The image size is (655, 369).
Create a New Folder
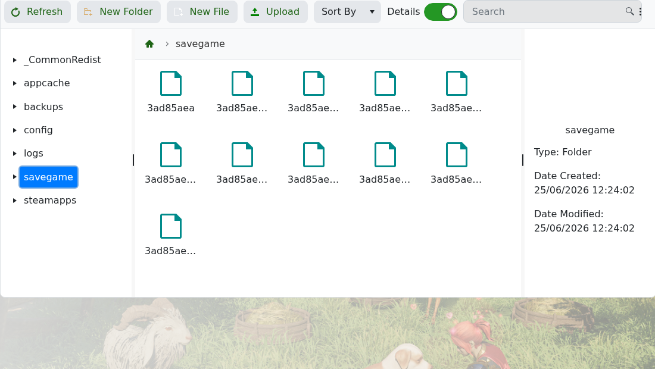118,12
